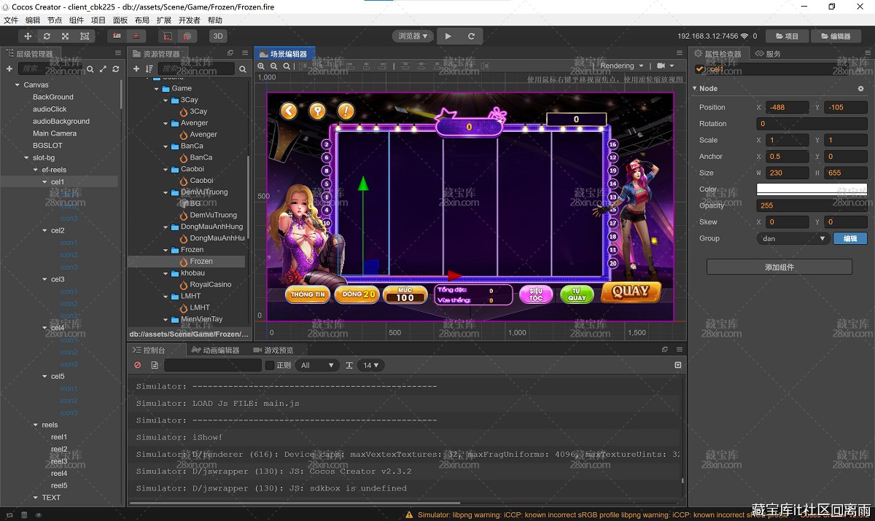875x521 pixels.
Task: Select the Frozen scene file in assets
Action: [x=201, y=262]
